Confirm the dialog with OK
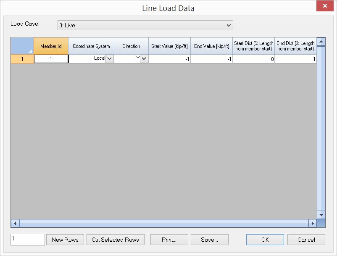Viewport: 337px width, 256px height. tap(265, 240)
